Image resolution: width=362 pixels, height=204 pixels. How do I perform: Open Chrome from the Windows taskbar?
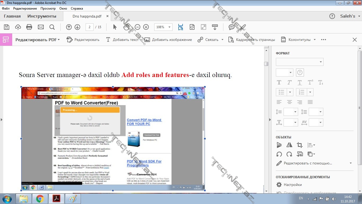point(40,199)
